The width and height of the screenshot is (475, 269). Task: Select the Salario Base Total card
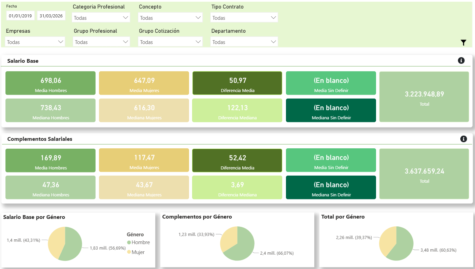click(x=424, y=97)
